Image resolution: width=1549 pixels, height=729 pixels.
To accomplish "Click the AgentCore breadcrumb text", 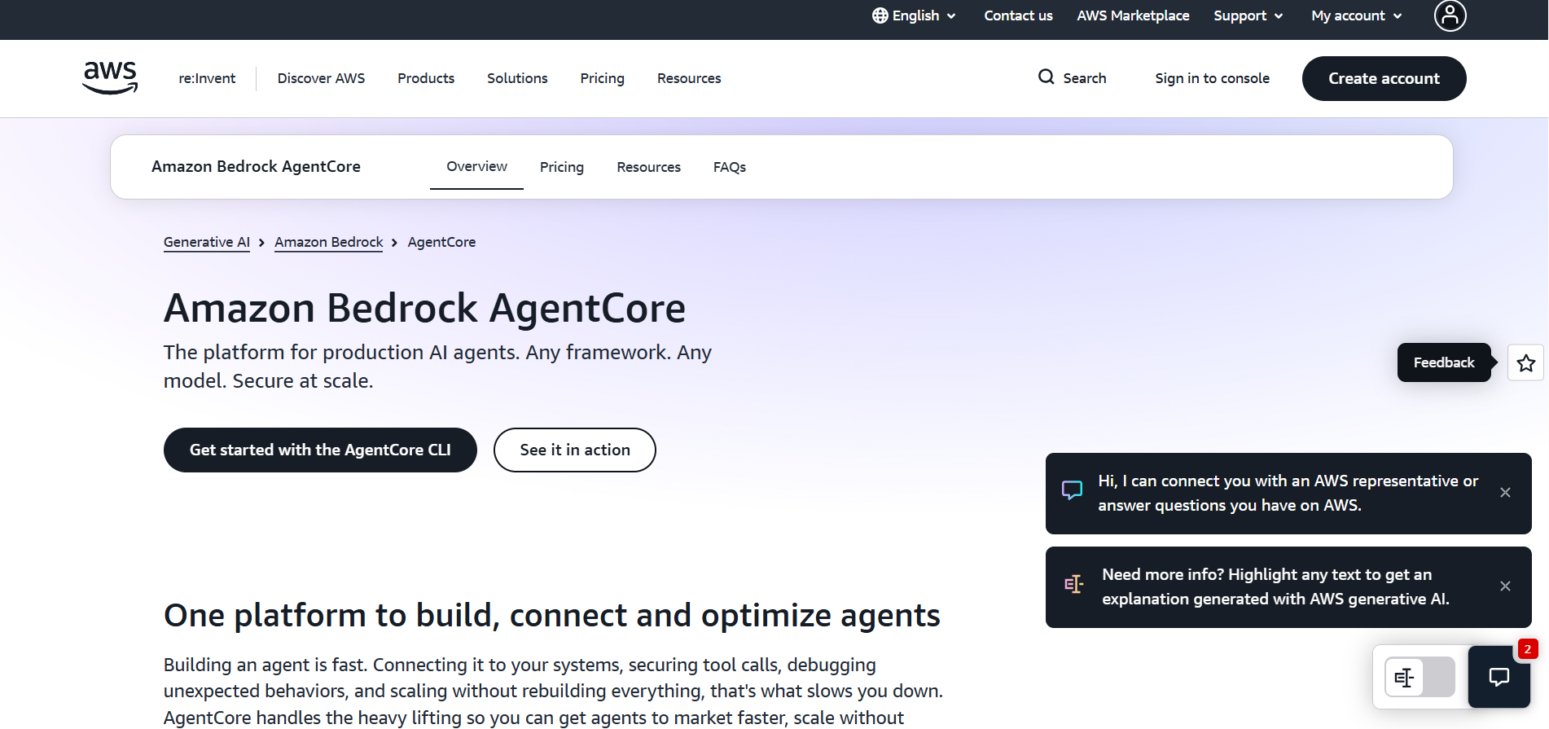I will tap(441, 242).
